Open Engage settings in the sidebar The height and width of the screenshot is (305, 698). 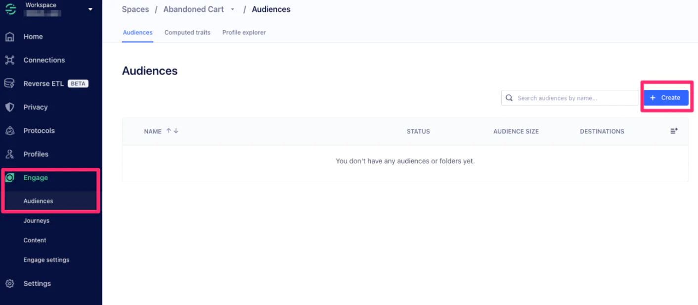point(46,260)
